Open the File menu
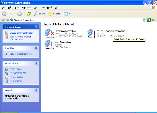The width and height of the screenshot is (157, 113). tap(3, 7)
